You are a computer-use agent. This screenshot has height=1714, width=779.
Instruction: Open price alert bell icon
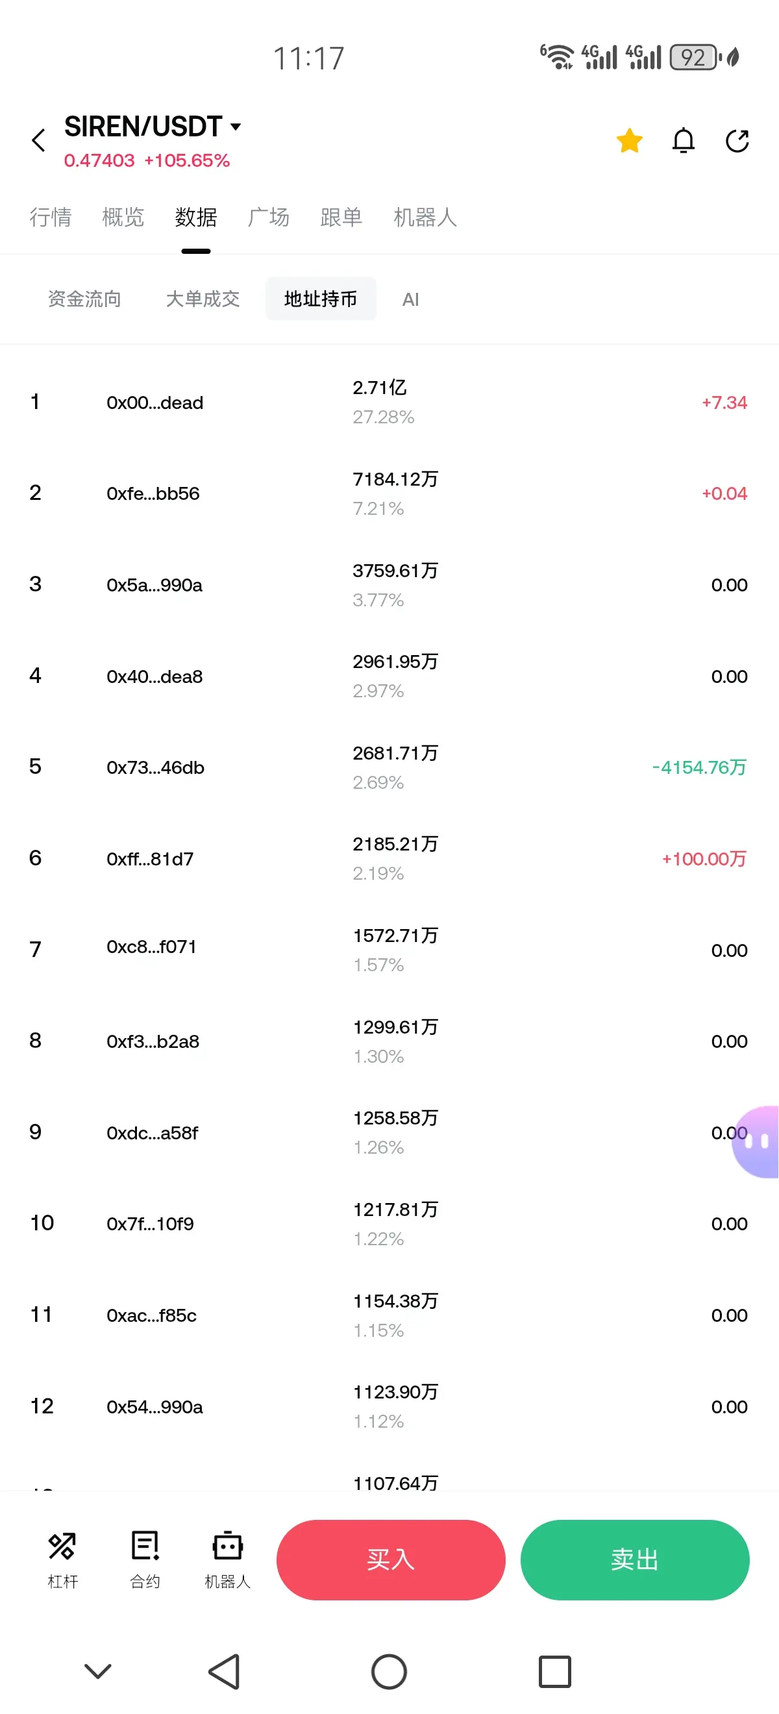pos(682,140)
